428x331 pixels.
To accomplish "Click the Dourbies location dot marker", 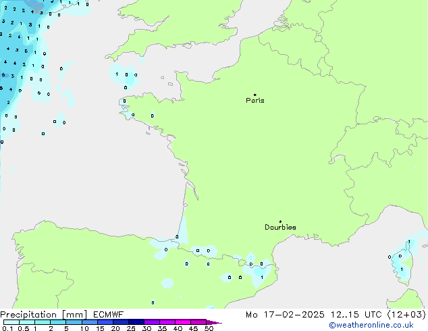I will click(x=280, y=222).
